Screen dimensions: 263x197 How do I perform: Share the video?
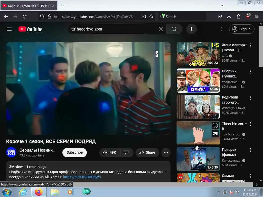click(x=147, y=152)
